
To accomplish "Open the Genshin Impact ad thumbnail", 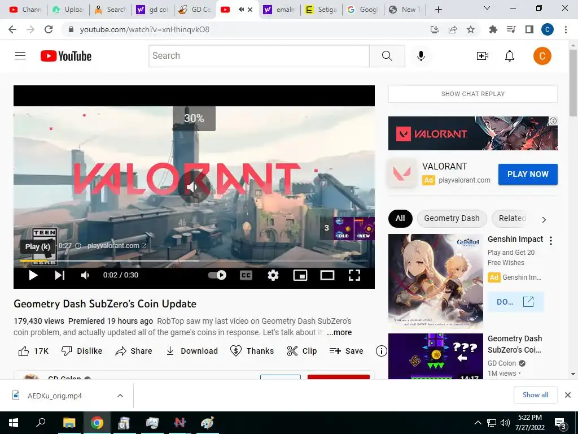I will tap(436, 281).
